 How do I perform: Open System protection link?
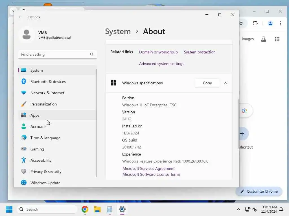[x=200, y=52]
